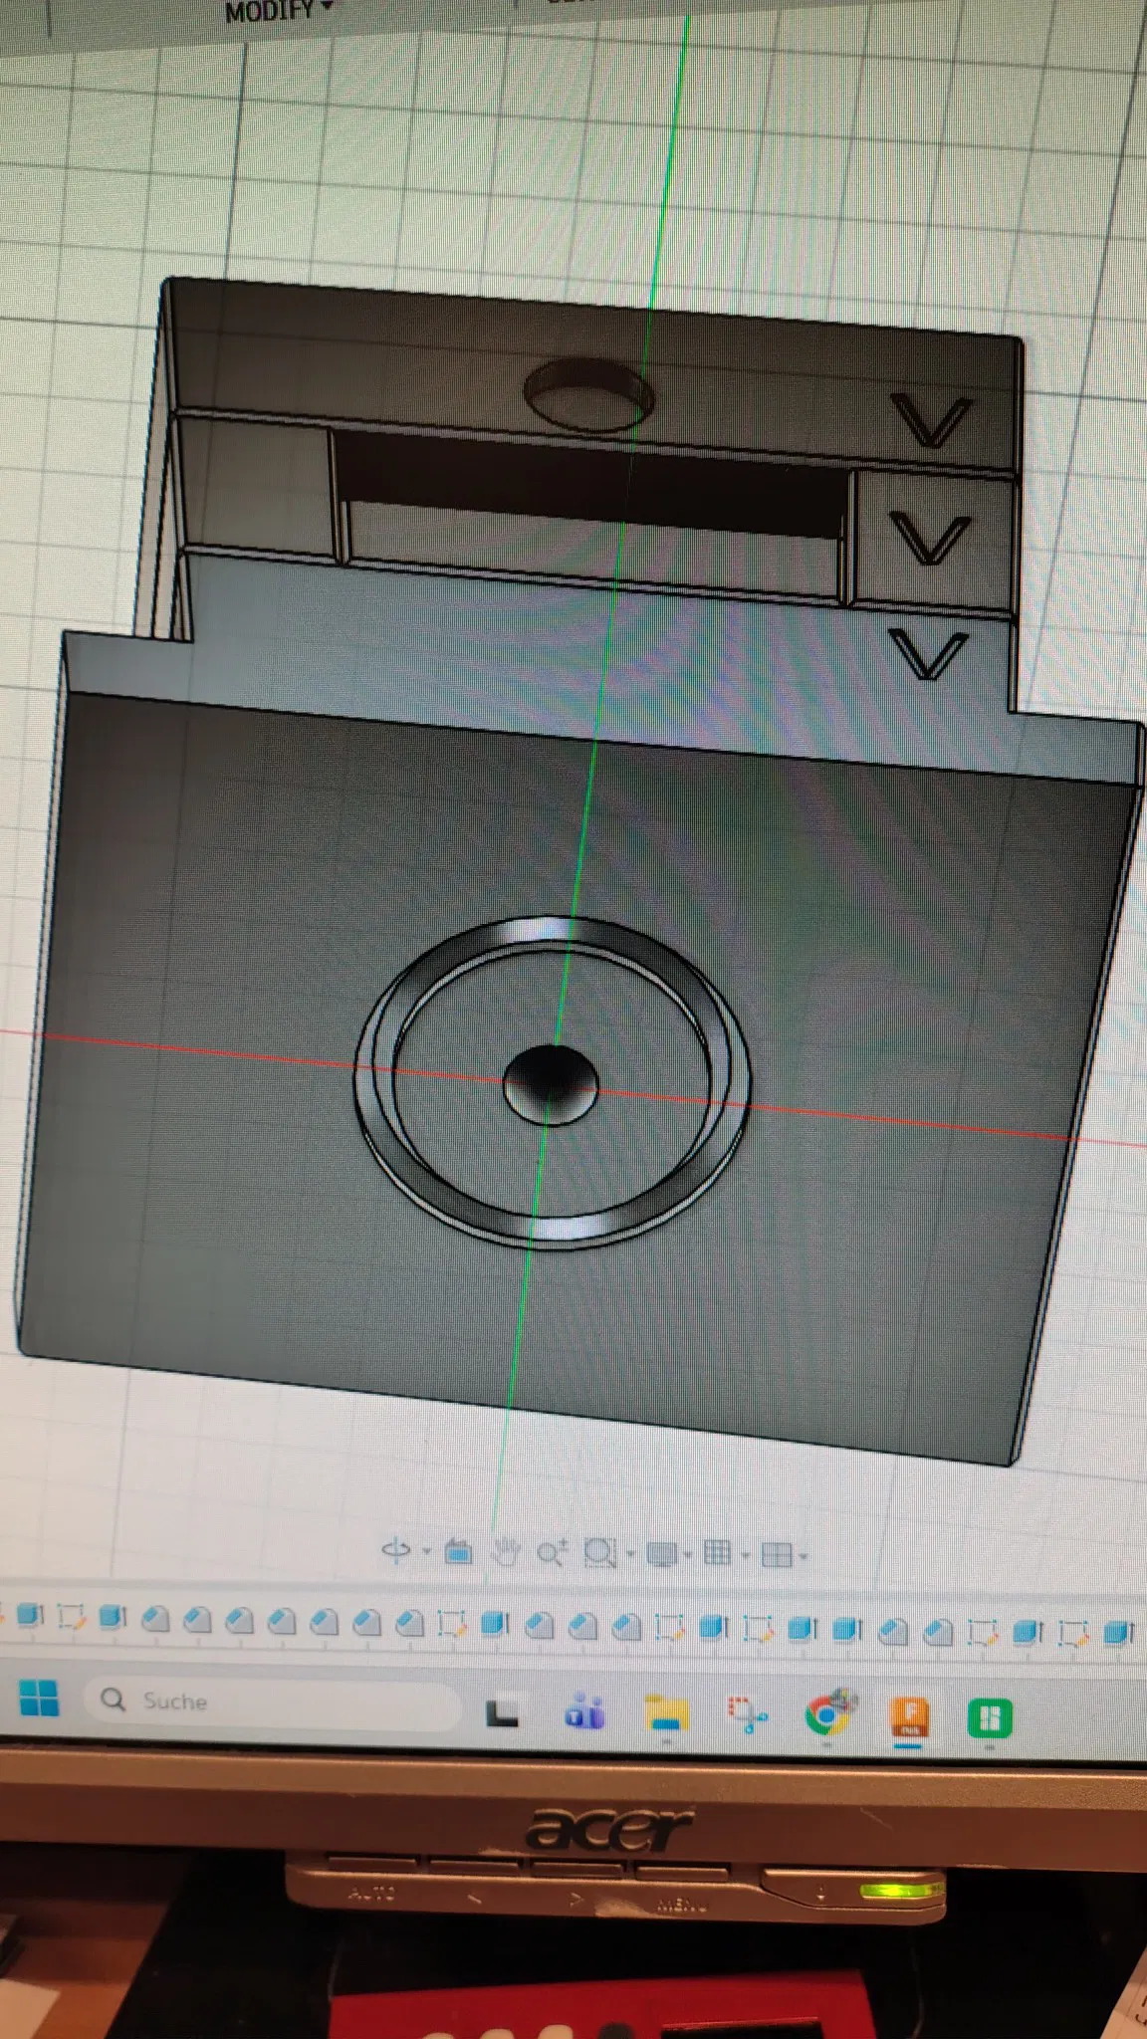The image size is (1147, 2039).
Task: Select the Pan hand tool
Action: 506,1551
